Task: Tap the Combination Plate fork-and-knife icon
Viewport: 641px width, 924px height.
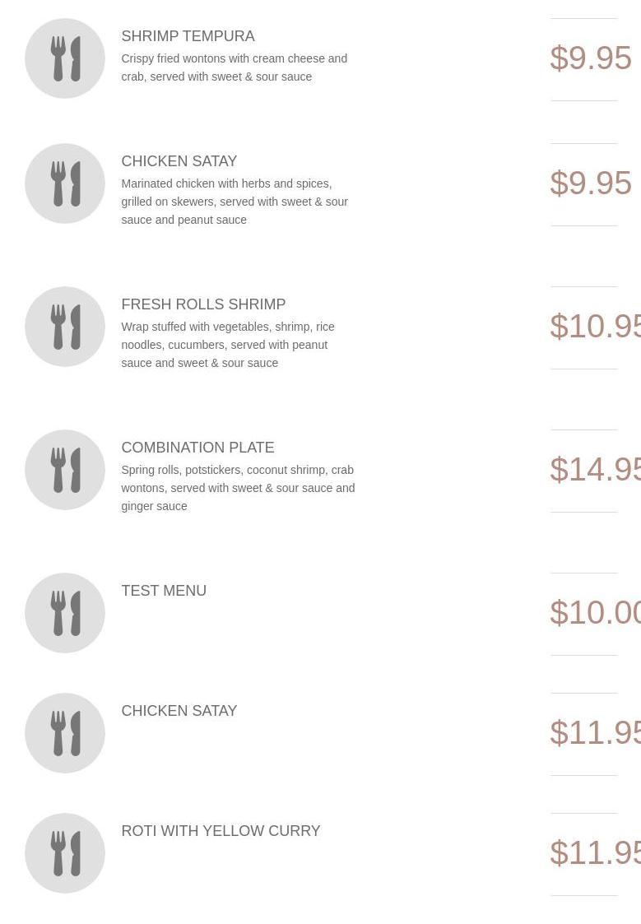Action: (65, 470)
